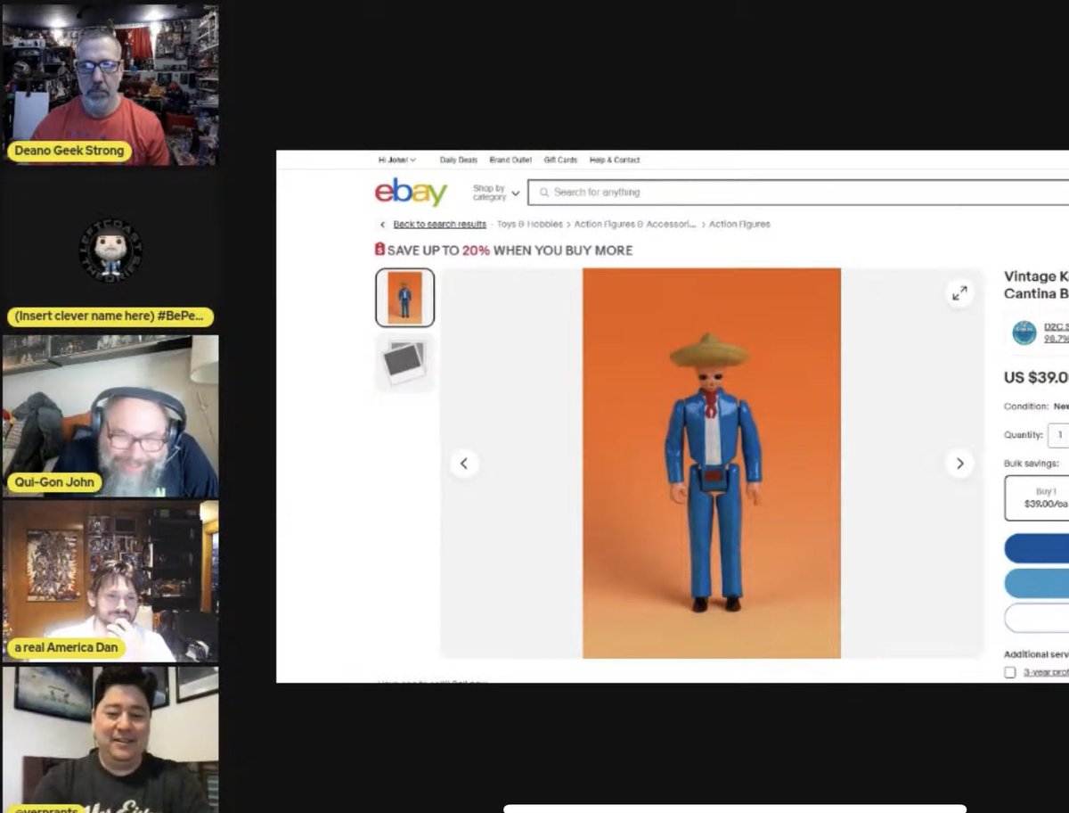Click Vintage Cantina product title
Screen dimensions: 1069x813
(x=1036, y=284)
